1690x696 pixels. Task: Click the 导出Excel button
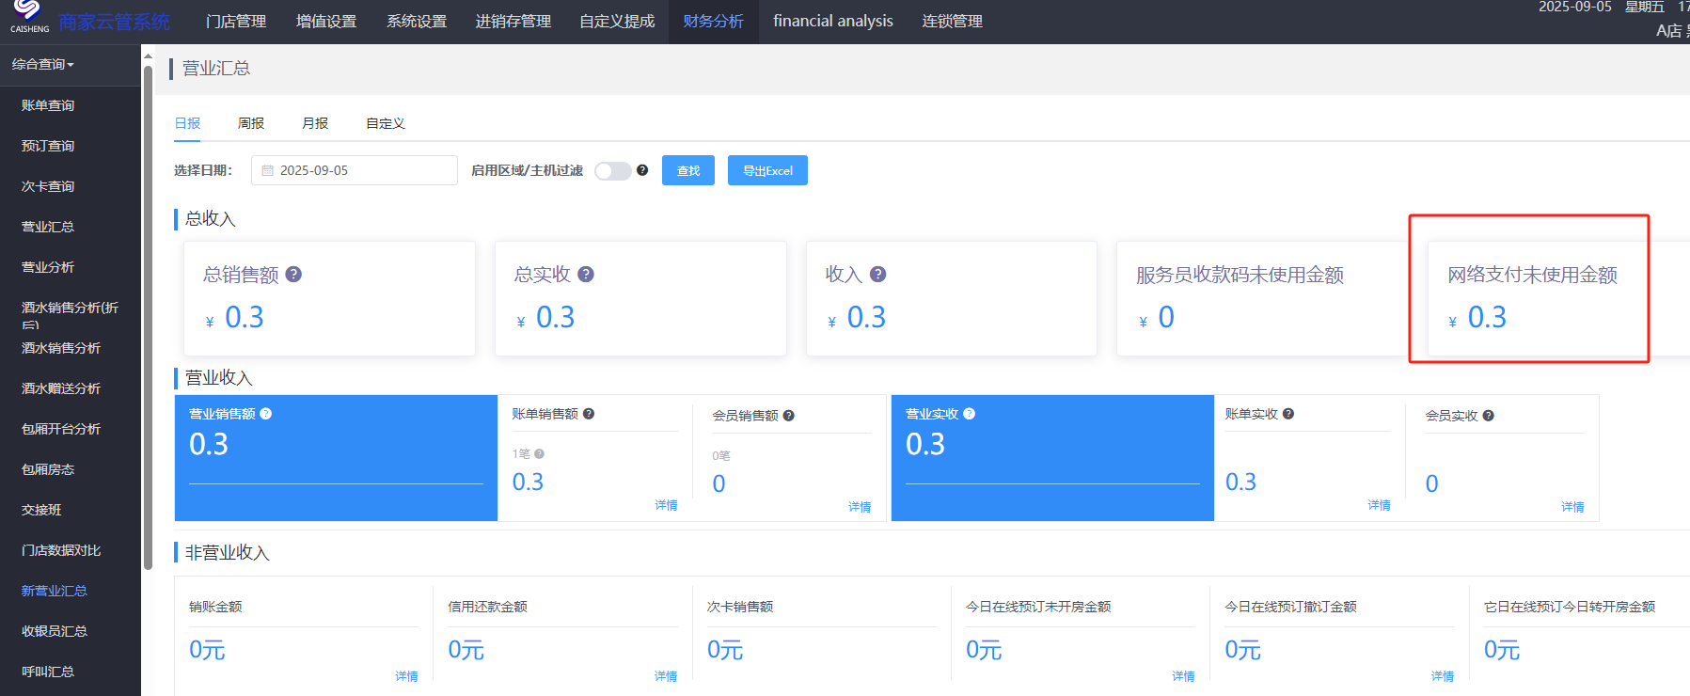pyautogui.click(x=767, y=170)
